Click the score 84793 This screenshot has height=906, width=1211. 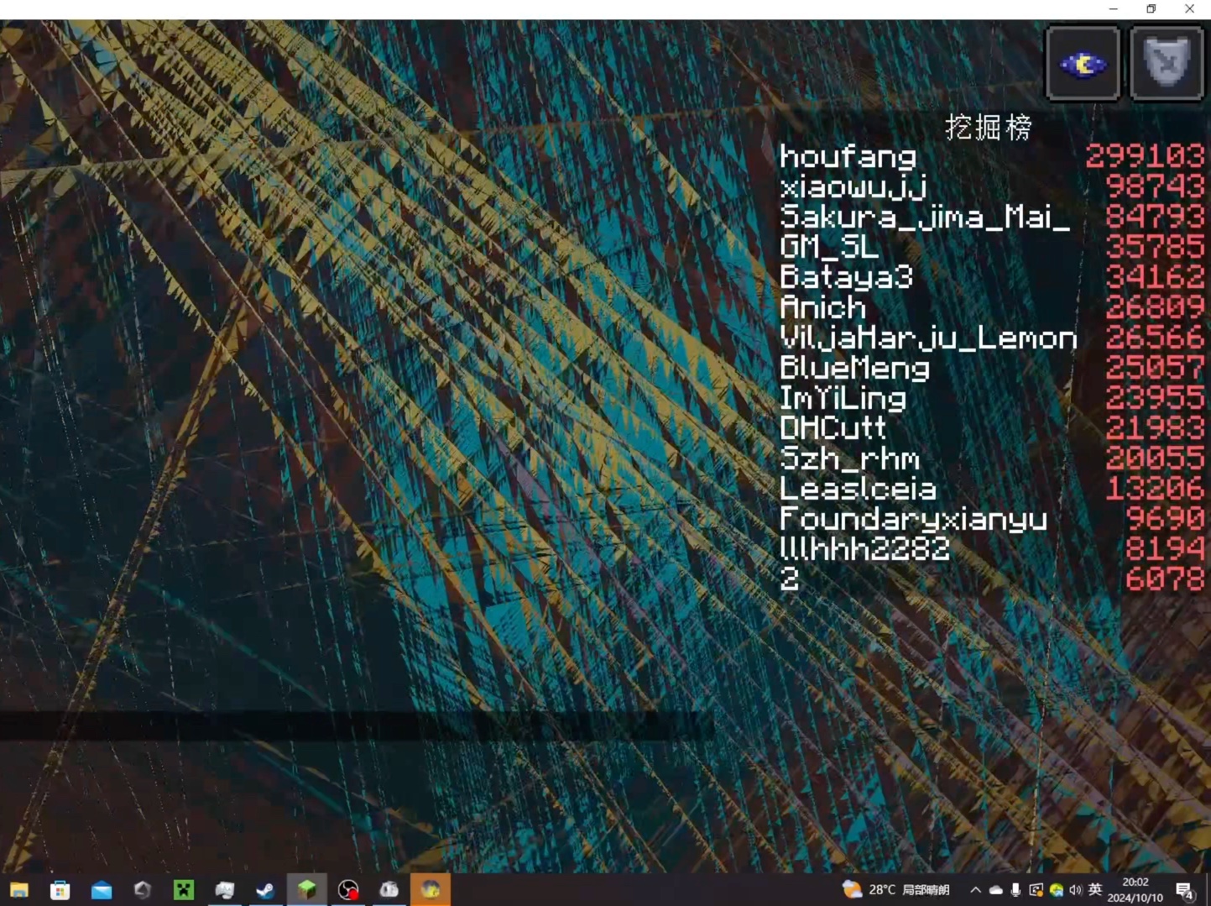point(1155,217)
